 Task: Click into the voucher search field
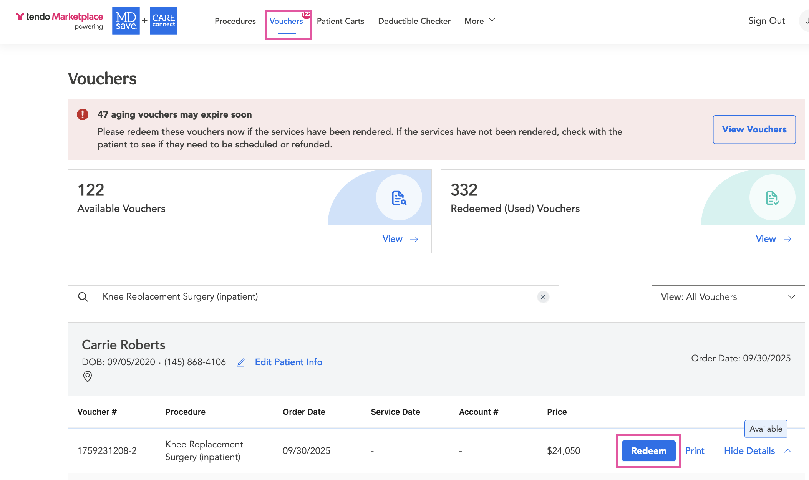tap(307, 297)
